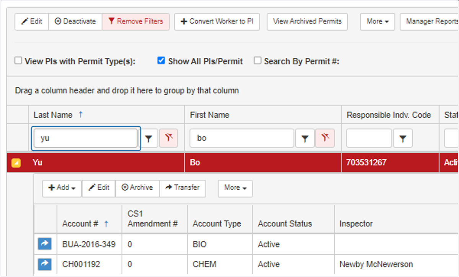Viewport: 459px width, 277px height.
Task: Click the Edit button in the top toolbar
Action: (32, 21)
